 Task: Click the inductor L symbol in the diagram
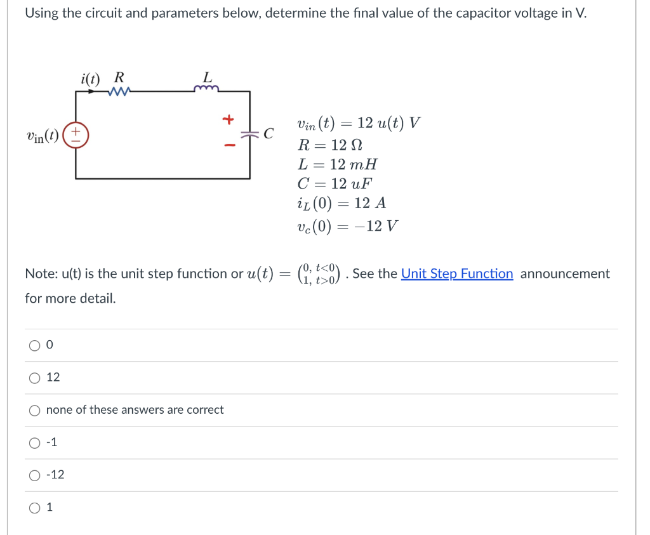(207, 87)
